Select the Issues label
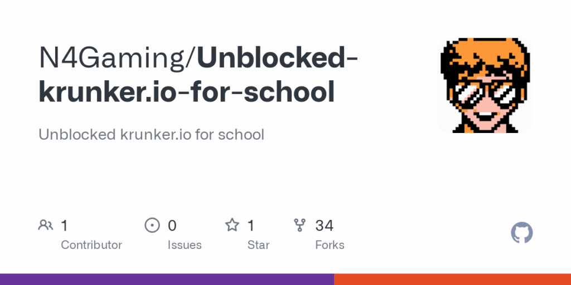The height and width of the screenshot is (285, 571). coord(185,245)
